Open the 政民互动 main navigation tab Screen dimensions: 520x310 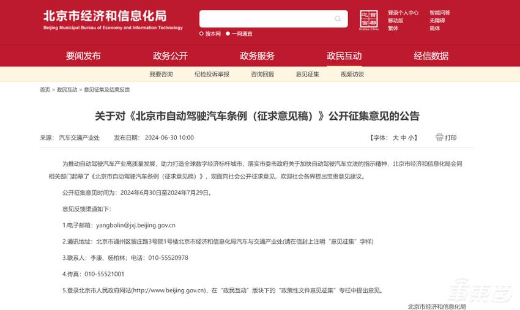344,56
